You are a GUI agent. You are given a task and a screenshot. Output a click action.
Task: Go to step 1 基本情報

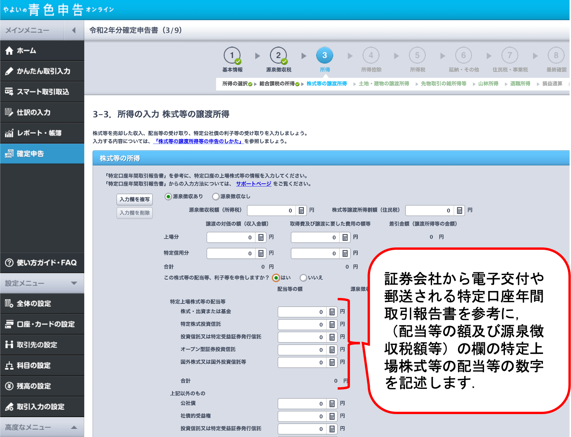coord(232,59)
